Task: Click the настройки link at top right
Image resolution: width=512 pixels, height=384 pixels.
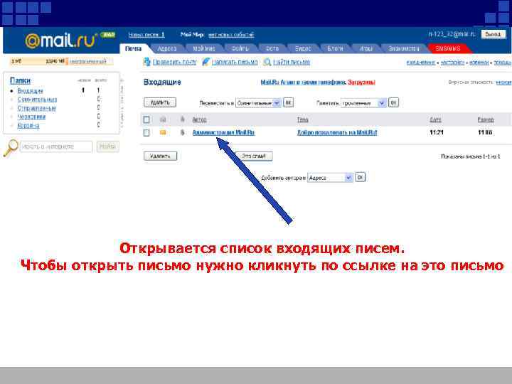Action: (x=452, y=63)
